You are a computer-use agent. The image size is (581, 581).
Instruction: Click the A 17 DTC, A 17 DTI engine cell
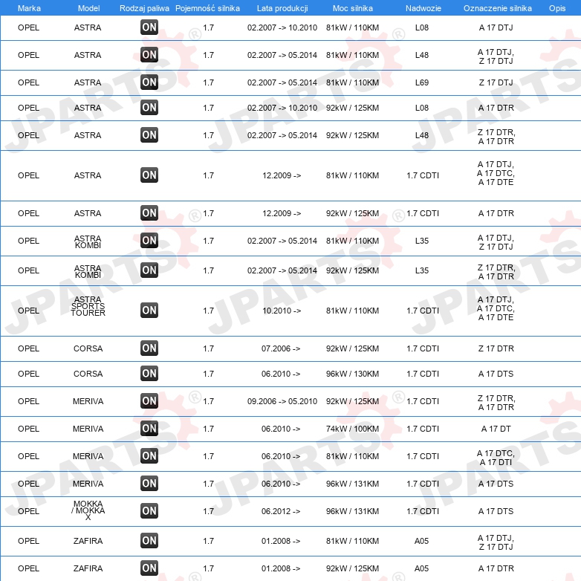point(496,458)
